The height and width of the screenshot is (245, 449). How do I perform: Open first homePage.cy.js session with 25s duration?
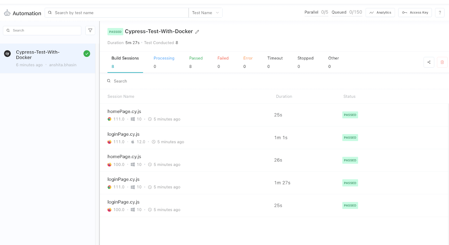[274, 115]
